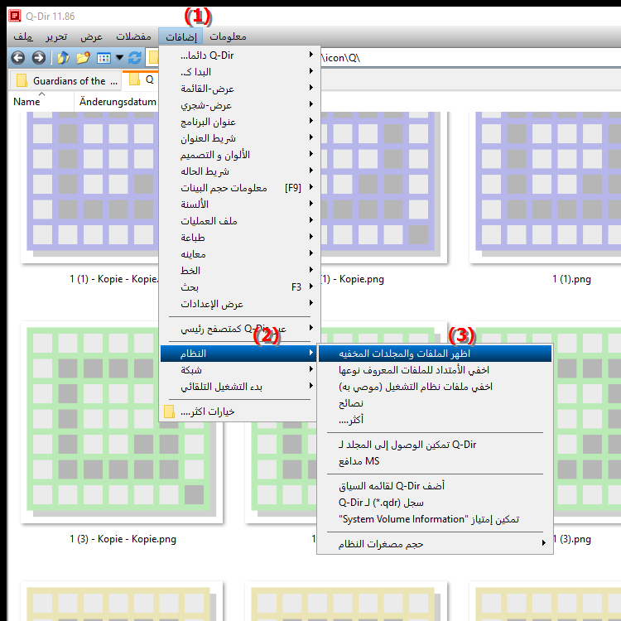This screenshot has width=621, height=621.
Task: Select the 1 (1).png thumbnail
Action: pyautogui.click(x=545, y=186)
